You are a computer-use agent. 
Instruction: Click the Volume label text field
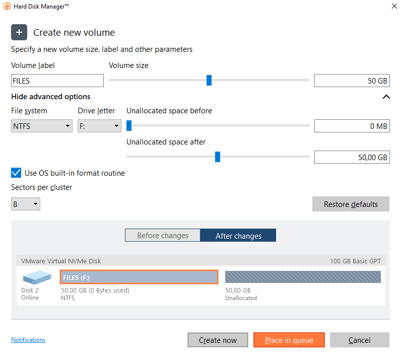click(57, 81)
